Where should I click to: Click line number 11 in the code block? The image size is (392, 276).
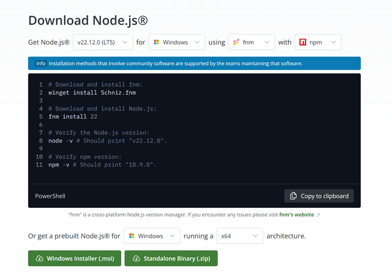coord(39,165)
